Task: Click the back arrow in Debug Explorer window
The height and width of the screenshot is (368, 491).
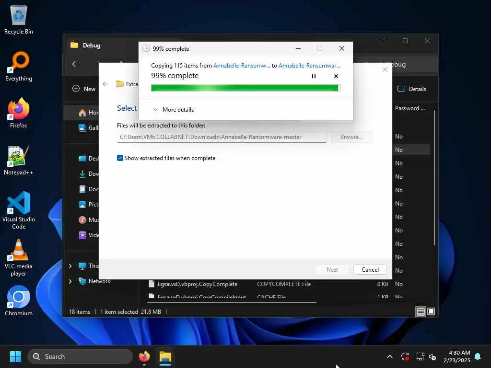Action: (x=75, y=64)
